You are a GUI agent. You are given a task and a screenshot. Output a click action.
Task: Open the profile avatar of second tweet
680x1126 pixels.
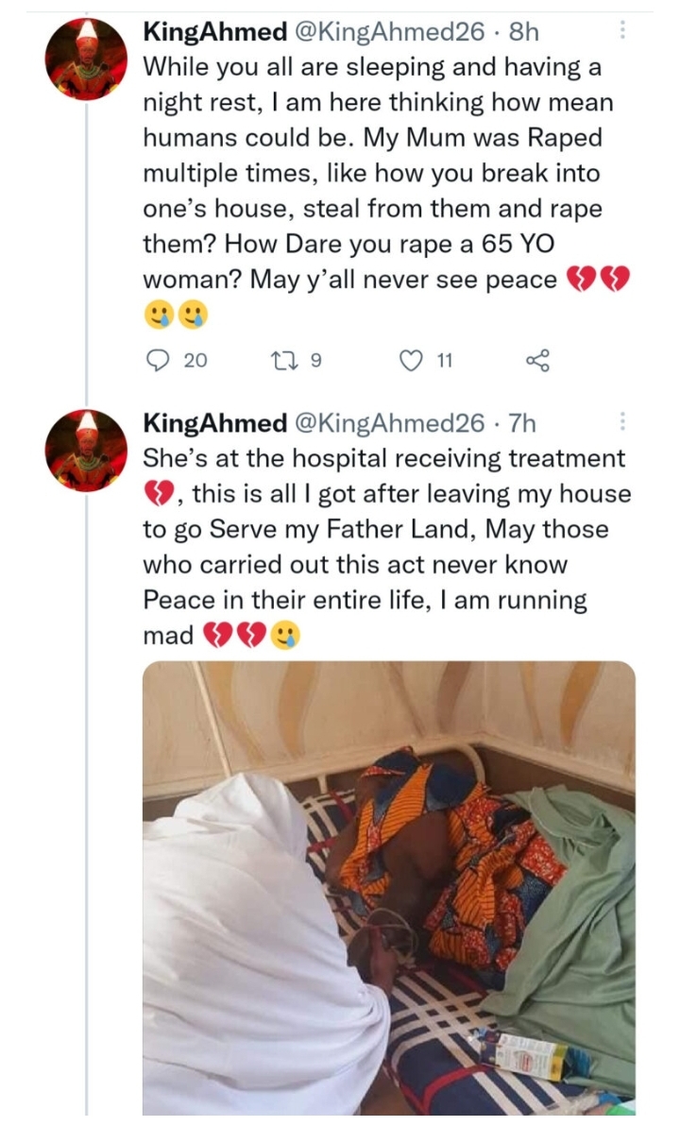[86, 451]
